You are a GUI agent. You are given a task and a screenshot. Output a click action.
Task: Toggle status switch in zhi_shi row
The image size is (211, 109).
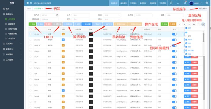(174, 34)
